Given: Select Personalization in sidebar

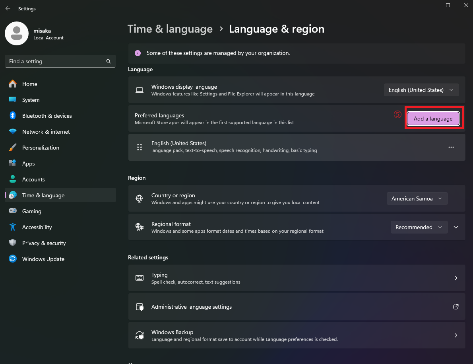Looking at the screenshot, I should pos(60,148).
